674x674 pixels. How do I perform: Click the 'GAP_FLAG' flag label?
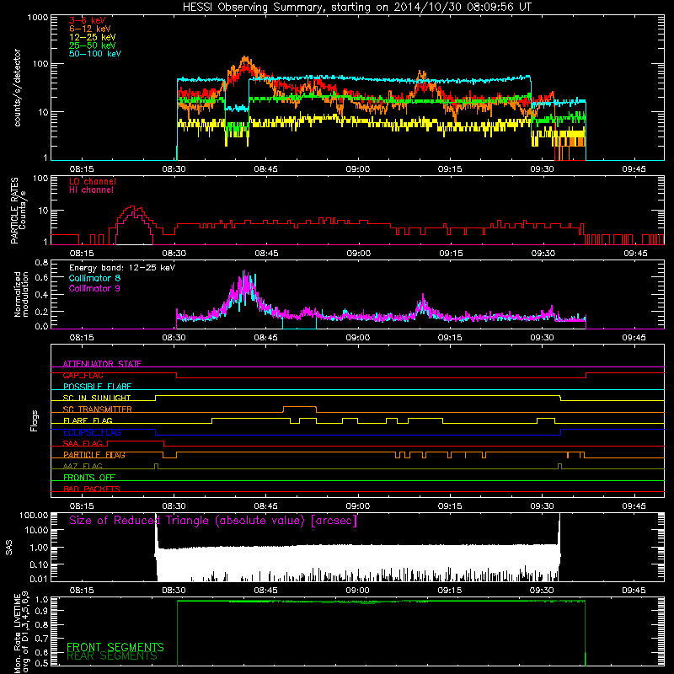[83, 375]
